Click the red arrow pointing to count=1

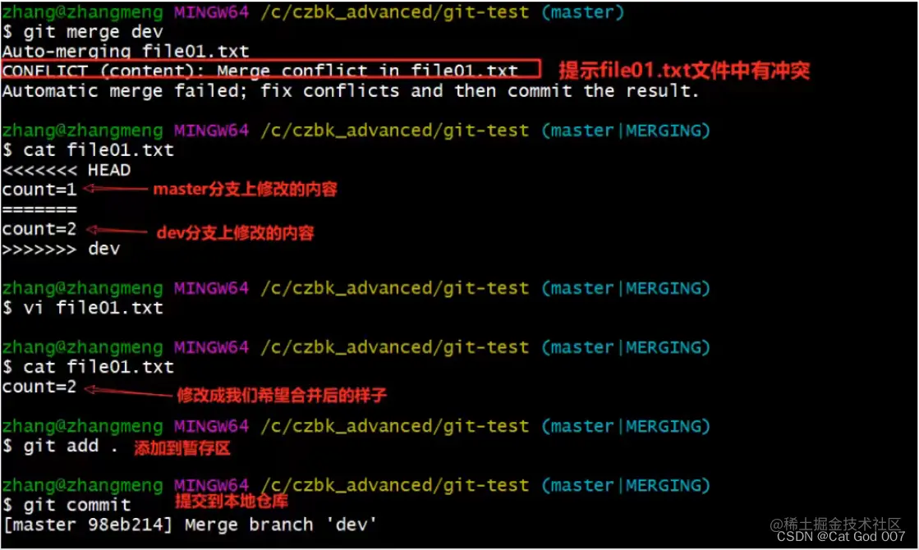click(115, 189)
